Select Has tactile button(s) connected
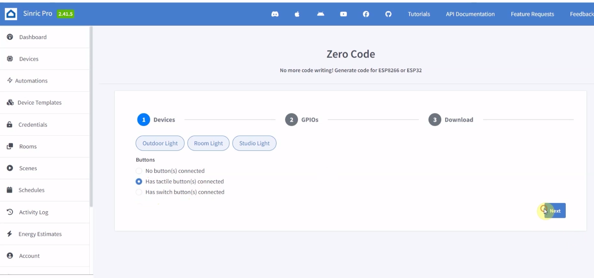594x278 pixels. [139, 181]
